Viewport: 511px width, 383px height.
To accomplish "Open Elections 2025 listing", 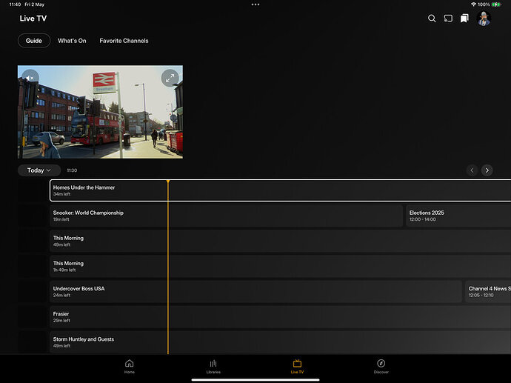I will coord(458,216).
